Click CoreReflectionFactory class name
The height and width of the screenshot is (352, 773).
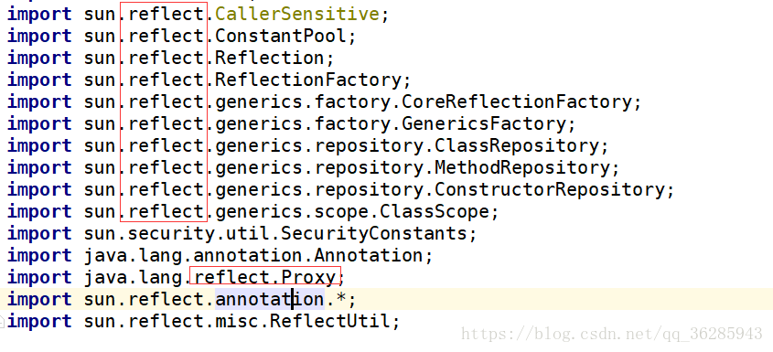[517, 101]
